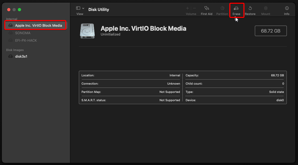Click the drive icon beside EFI-PX-HACK
Screen dimensions: 298x165
(x=11, y=40)
